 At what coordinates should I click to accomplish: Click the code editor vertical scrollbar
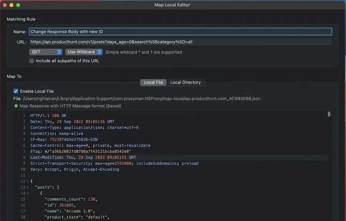(x=329, y=114)
